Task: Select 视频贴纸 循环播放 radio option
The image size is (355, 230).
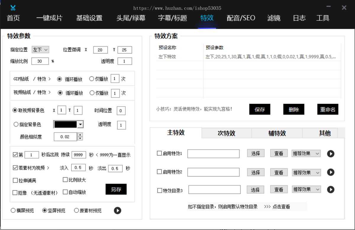Action: click(x=60, y=93)
